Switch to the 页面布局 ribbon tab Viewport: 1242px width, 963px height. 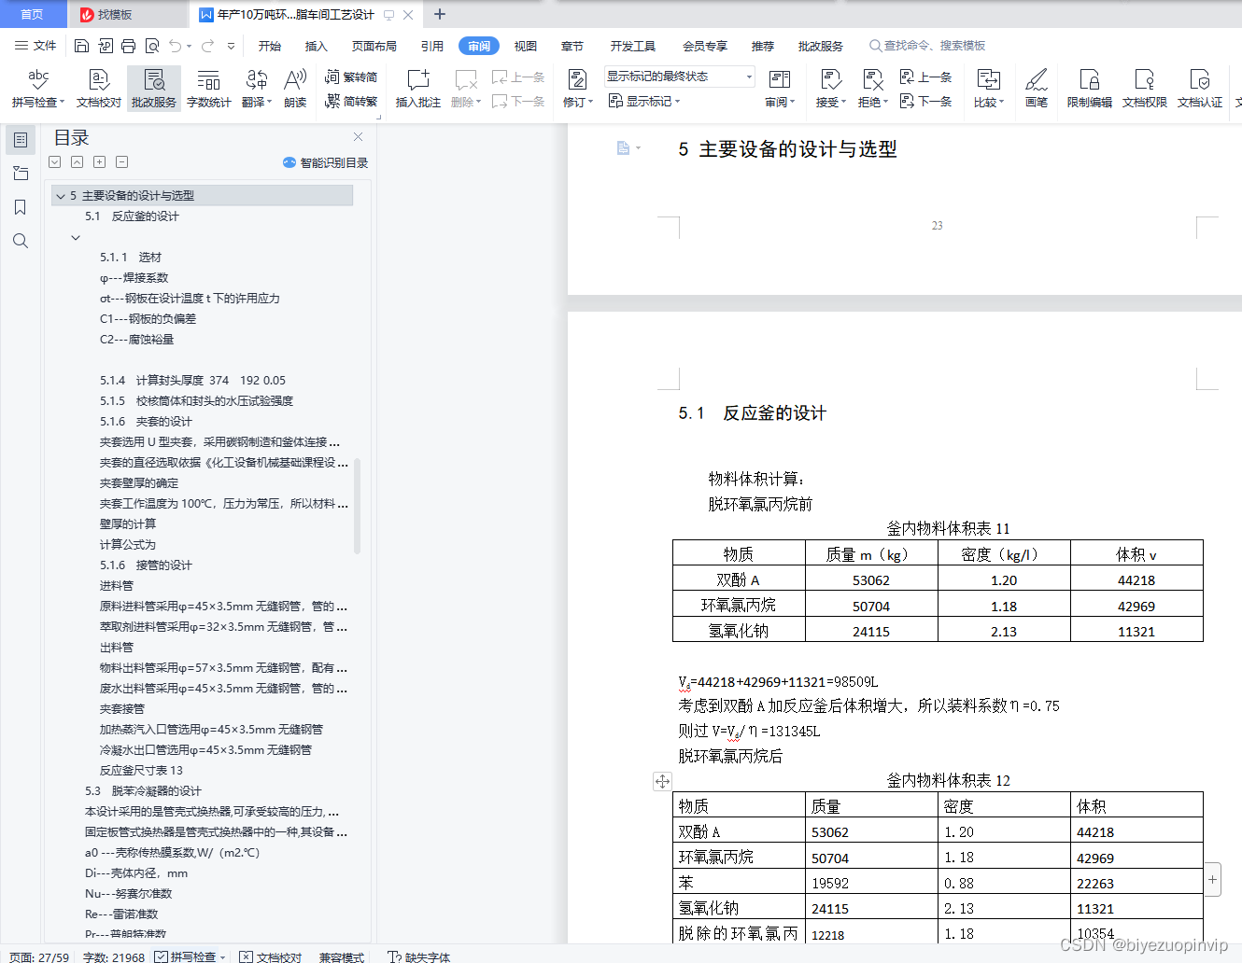tap(374, 46)
